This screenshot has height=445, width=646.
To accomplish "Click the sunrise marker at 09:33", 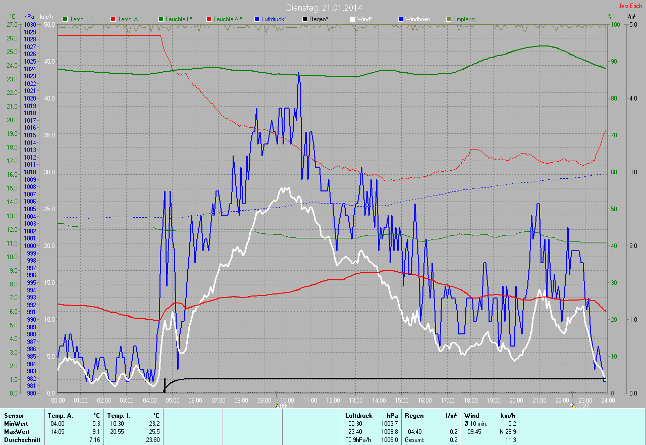I will tap(276, 405).
